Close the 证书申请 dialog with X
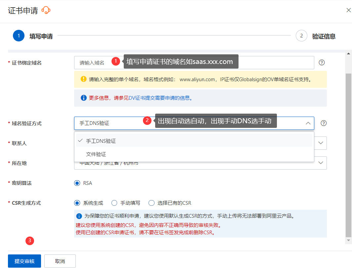This screenshot has height=269, width=352. pyautogui.click(x=348, y=10)
